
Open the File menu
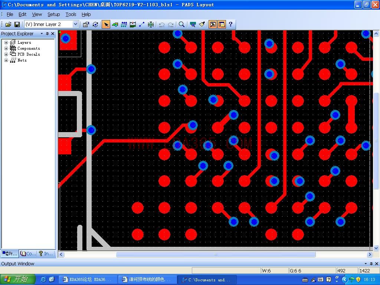(10, 14)
